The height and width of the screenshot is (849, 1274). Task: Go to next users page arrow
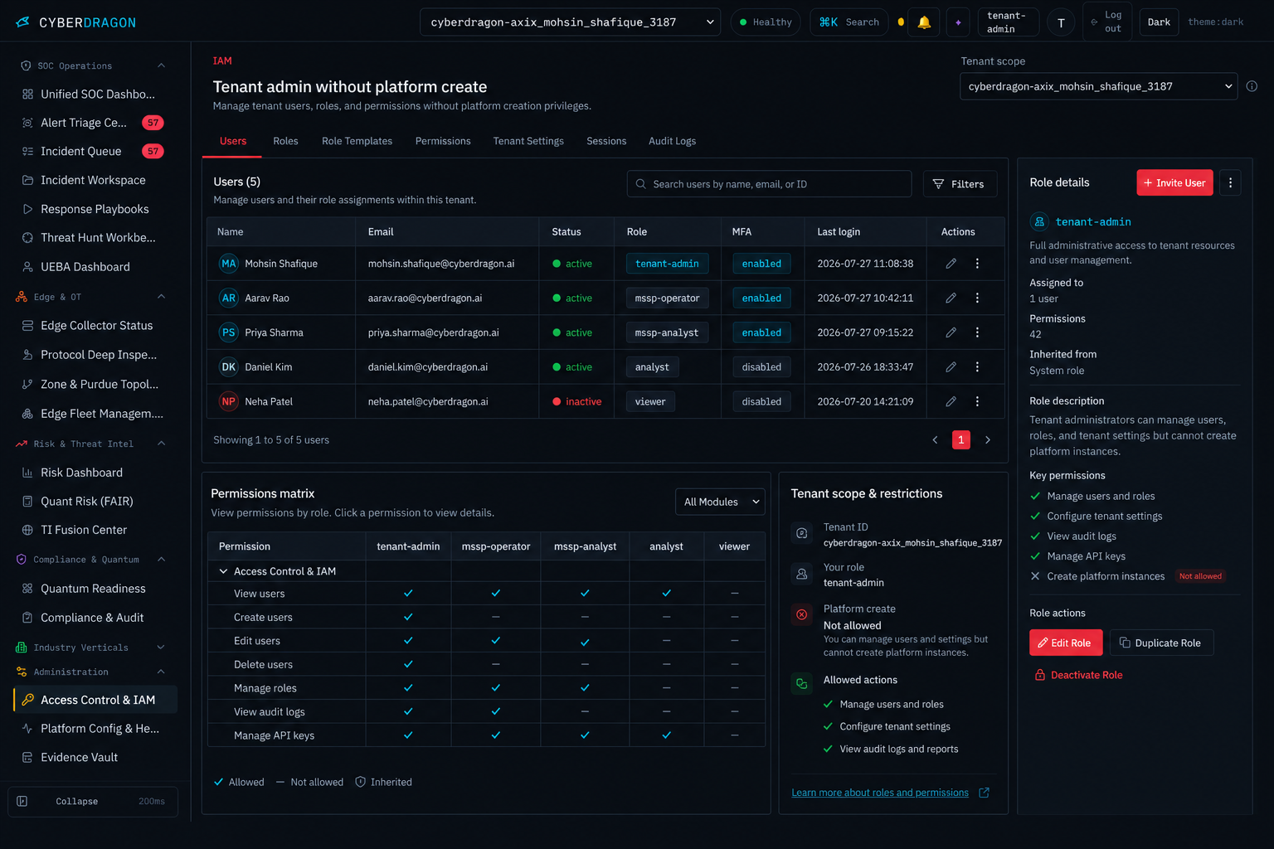coord(988,440)
